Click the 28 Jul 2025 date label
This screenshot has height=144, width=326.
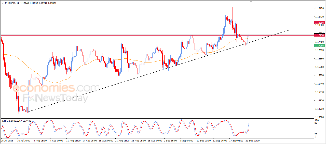[7, 140]
